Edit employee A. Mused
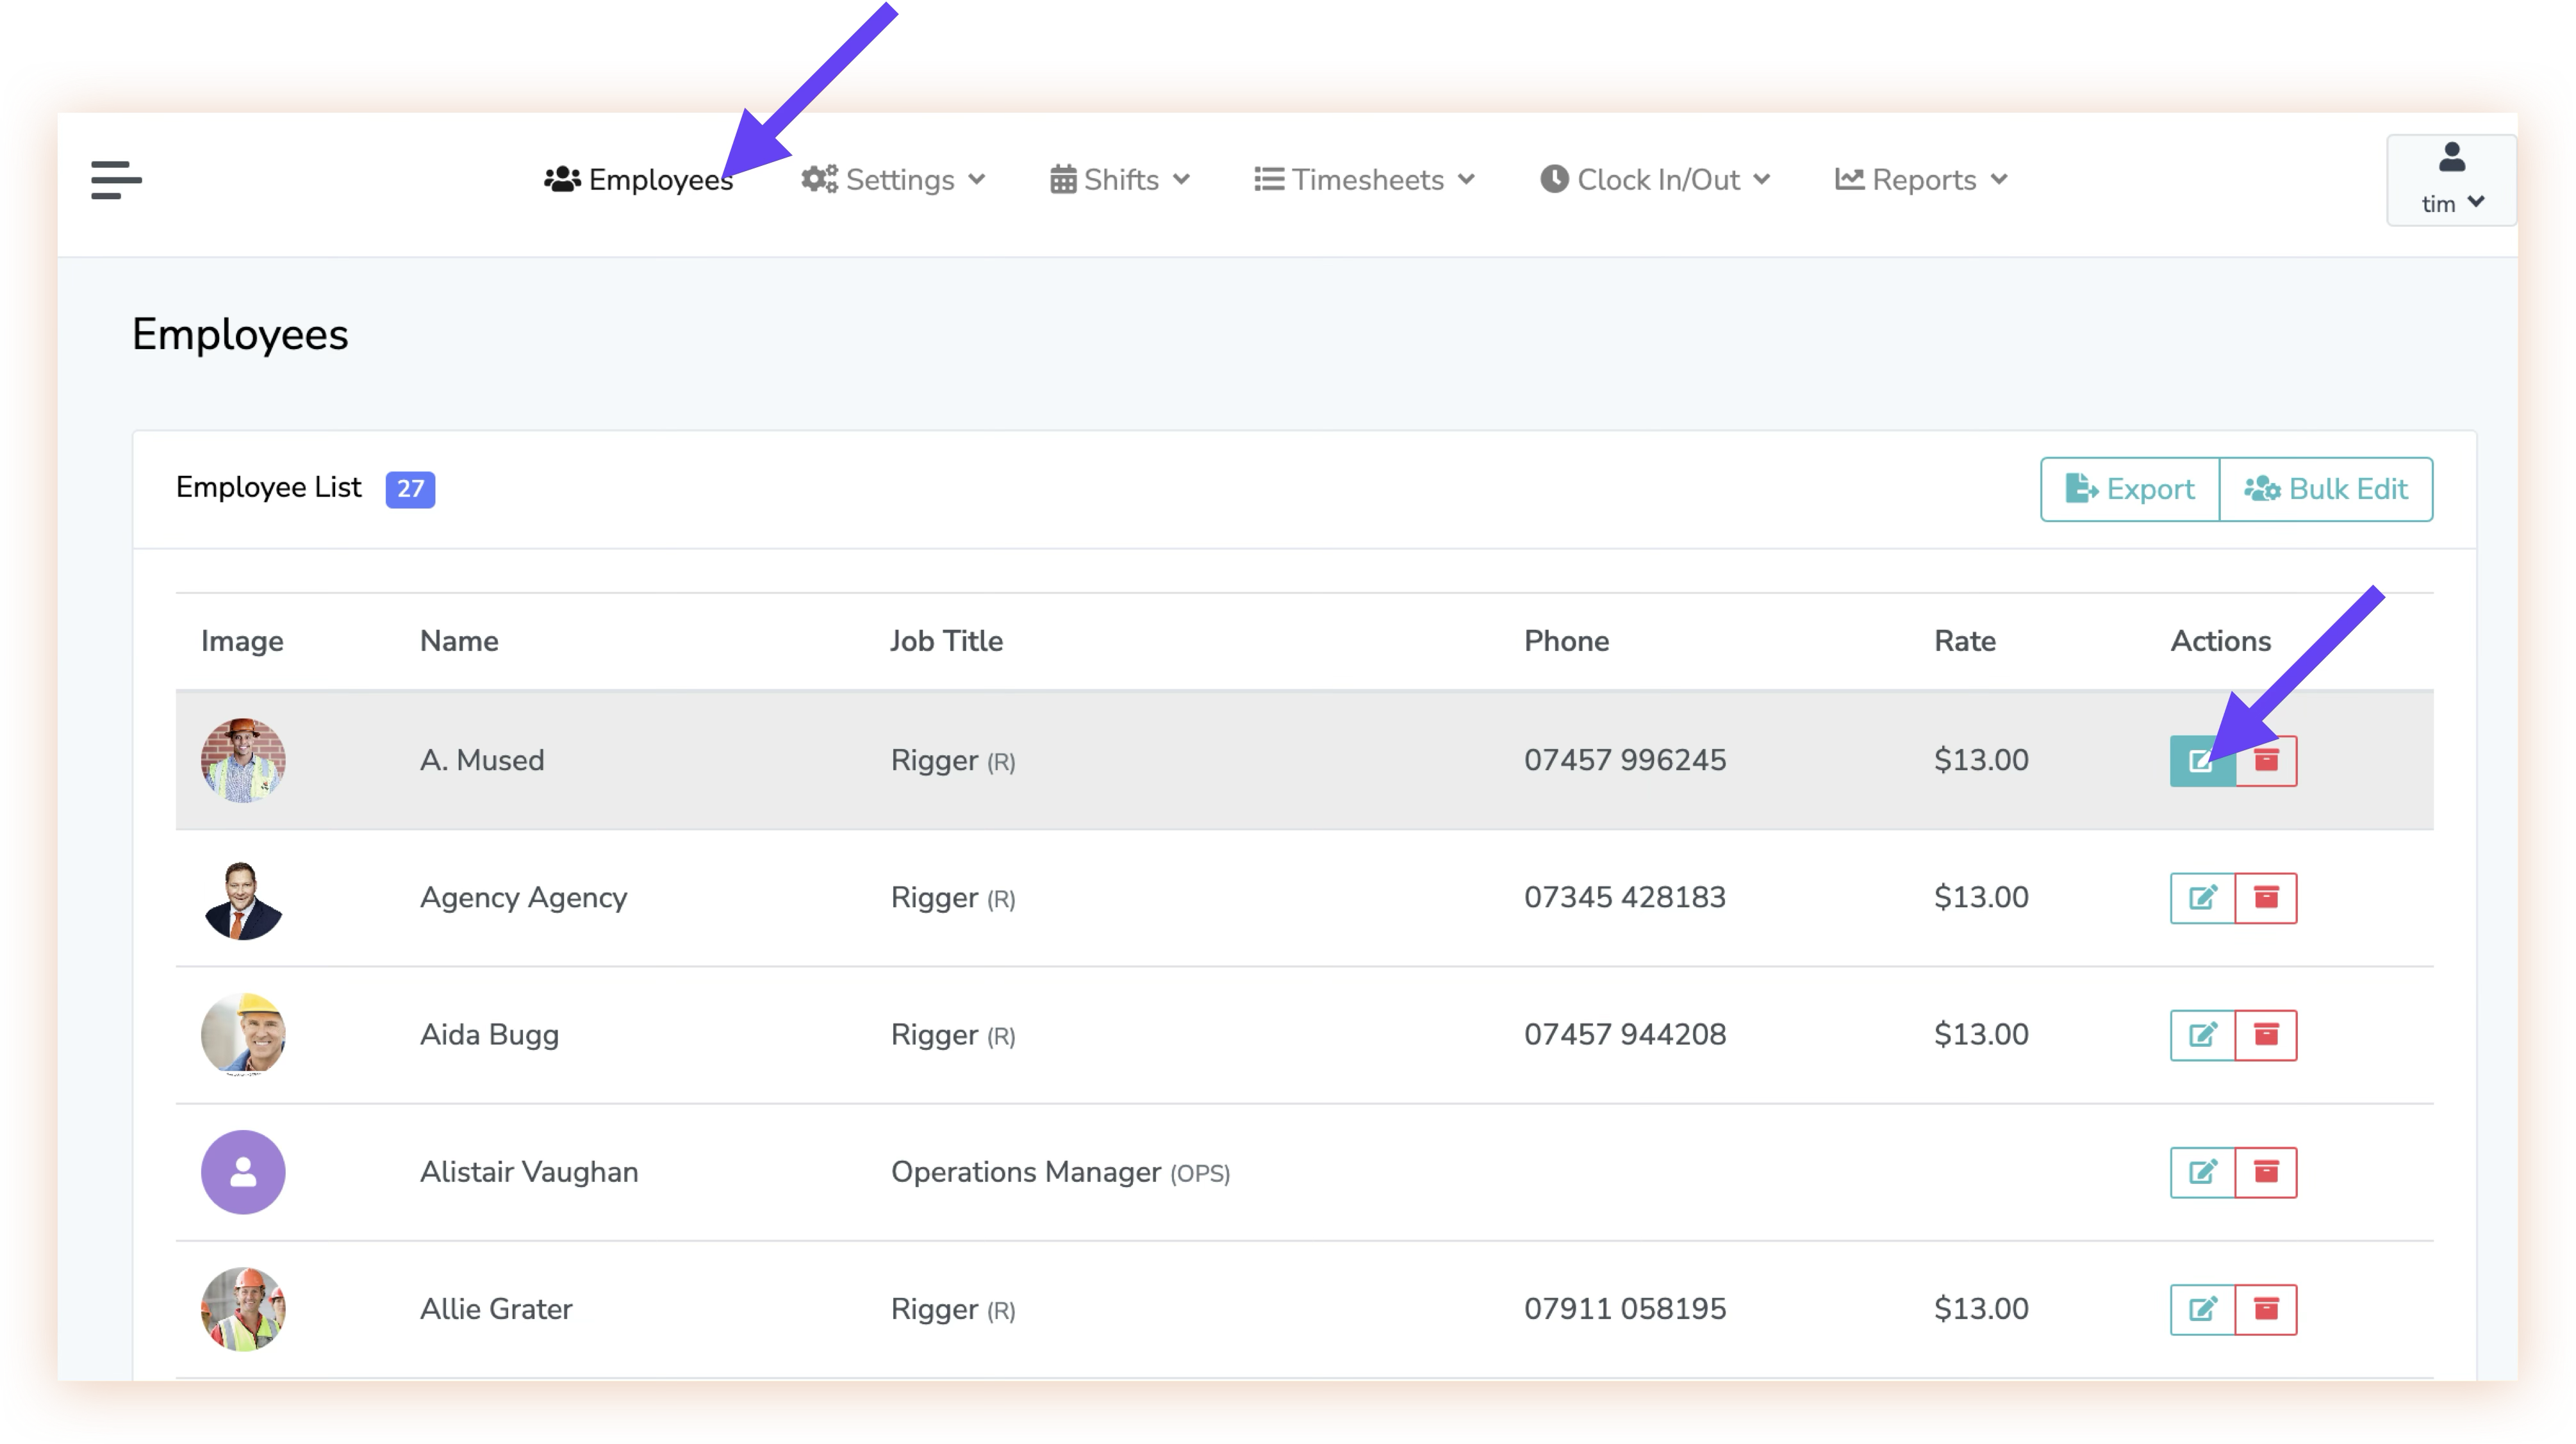The width and height of the screenshot is (2576, 1444). click(x=2202, y=761)
